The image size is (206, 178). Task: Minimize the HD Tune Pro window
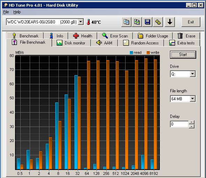(189, 5)
